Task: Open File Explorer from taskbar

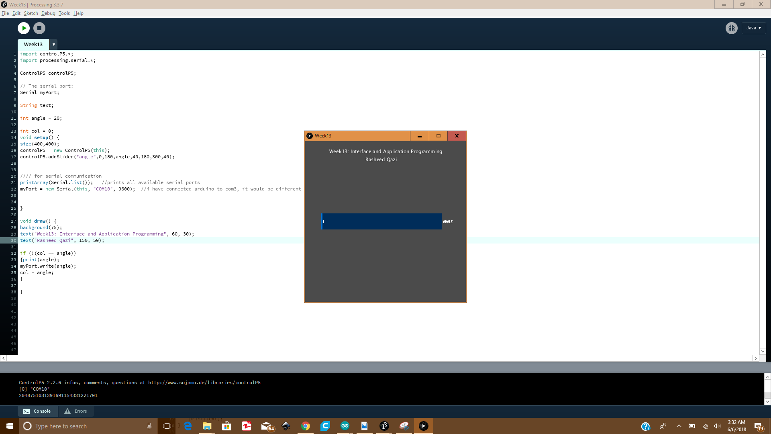Action: click(207, 426)
